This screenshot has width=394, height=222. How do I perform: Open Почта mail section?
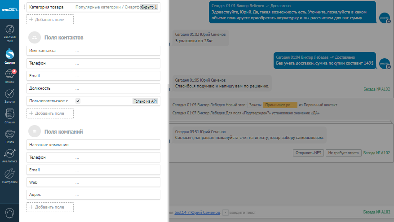[9, 135]
